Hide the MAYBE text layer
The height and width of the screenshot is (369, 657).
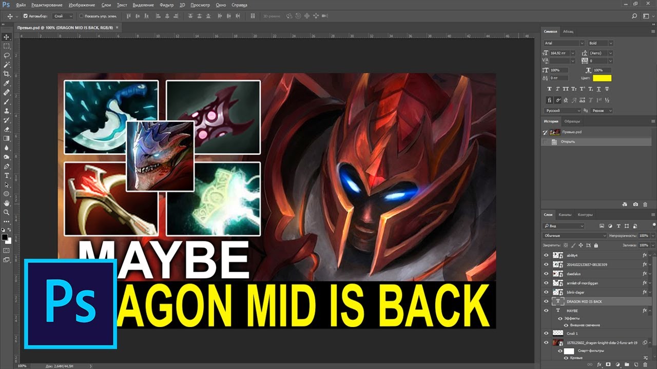tap(546, 311)
